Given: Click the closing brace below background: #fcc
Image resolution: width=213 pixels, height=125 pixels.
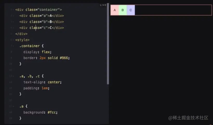Looking at the screenshot, I should [x=20, y=118].
